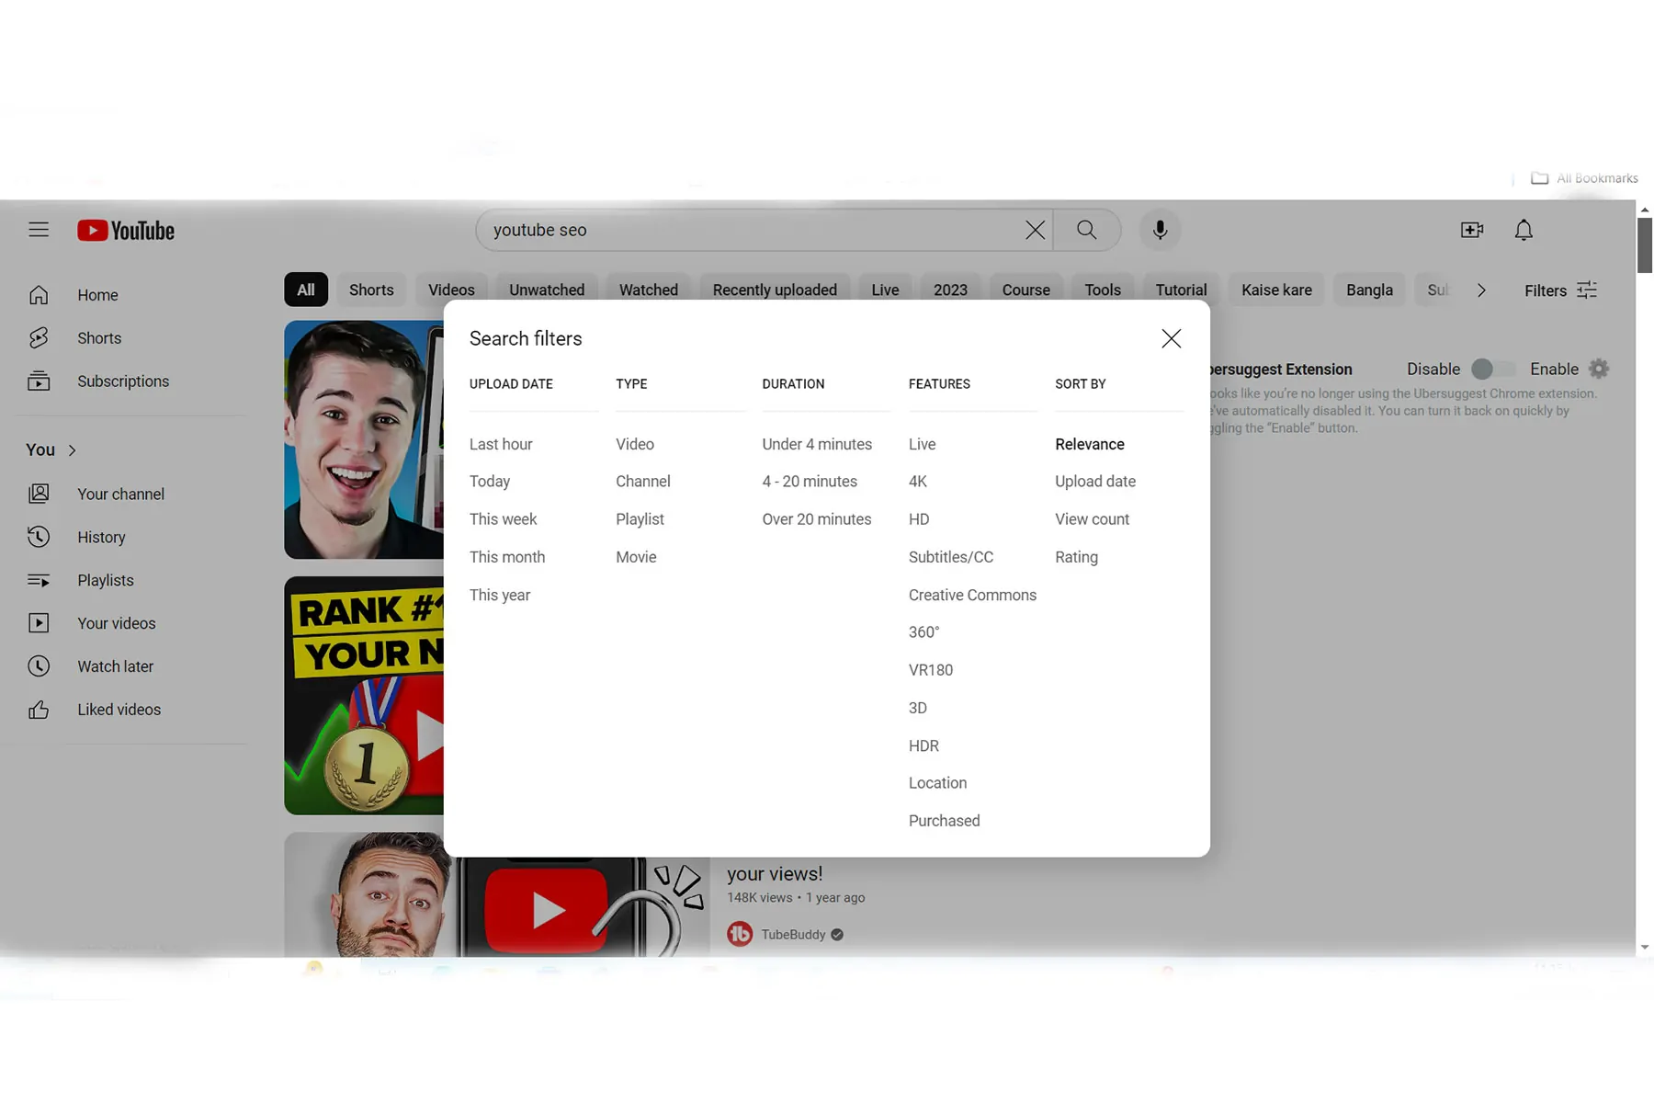1654x1103 pixels.
Task: Click the magnifying glass search button
Action: [1086, 230]
